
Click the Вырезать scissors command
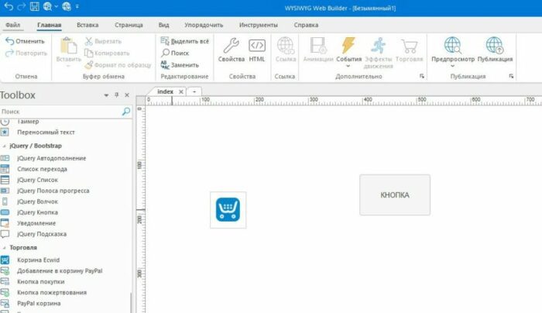pos(103,41)
